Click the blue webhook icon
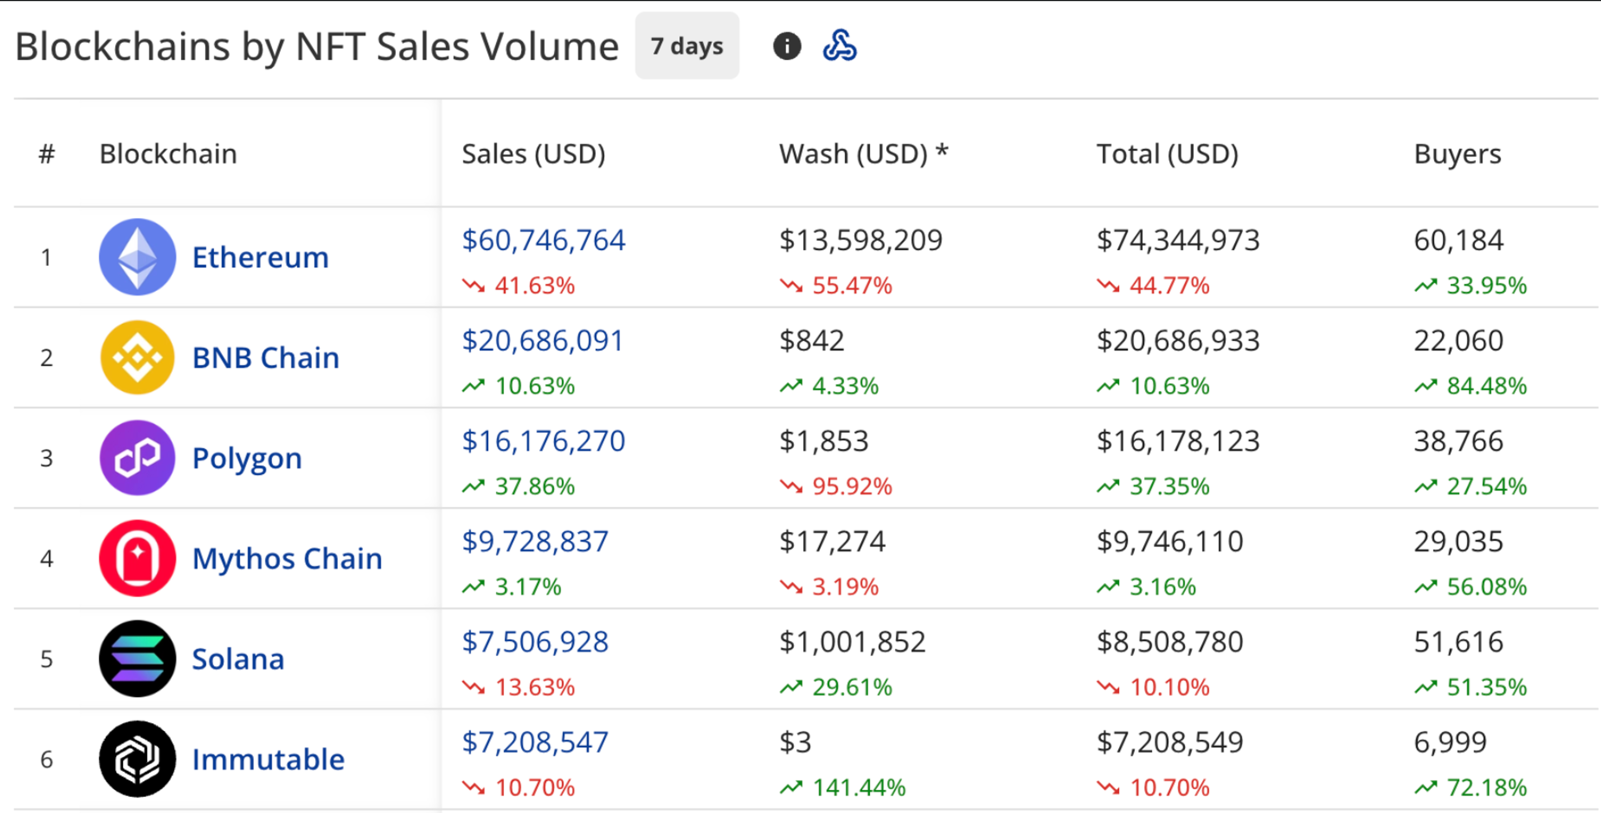The height and width of the screenshot is (813, 1601). tap(840, 45)
